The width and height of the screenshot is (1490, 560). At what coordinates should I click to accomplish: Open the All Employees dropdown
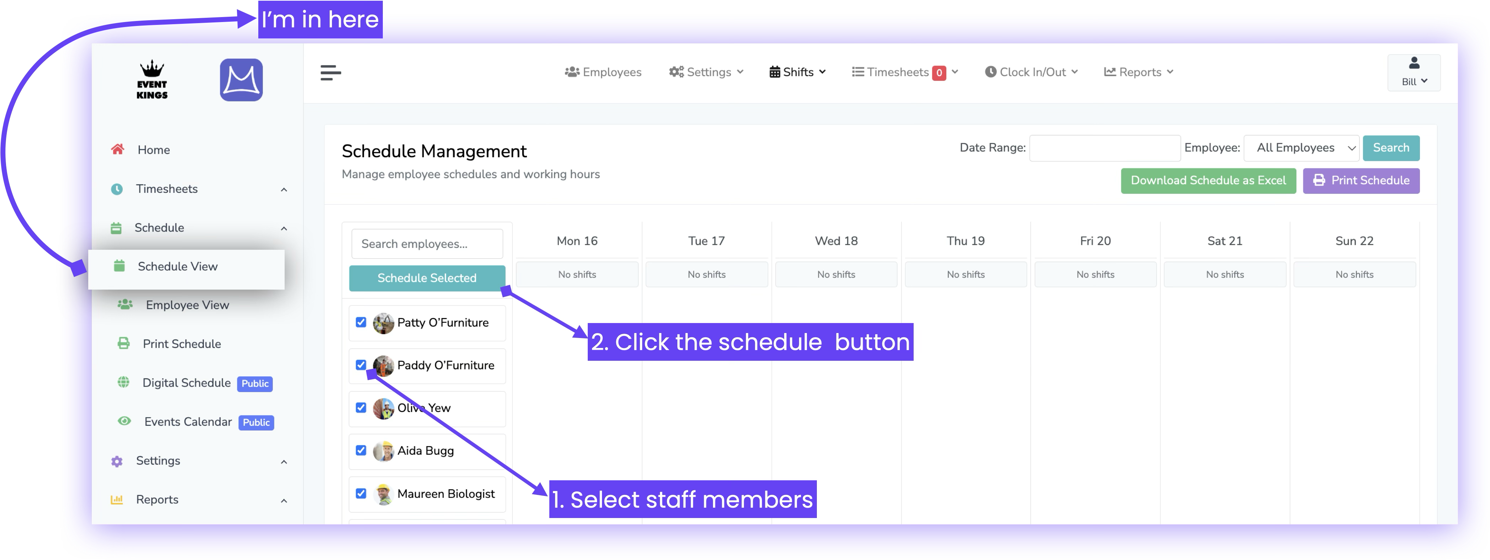click(1301, 148)
